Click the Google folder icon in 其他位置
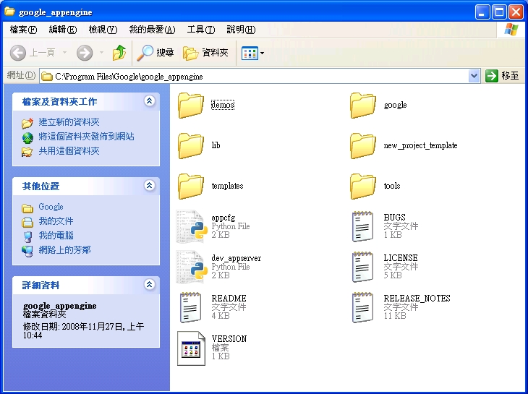Screen dimensions: 528x394 [x=27, y=208]
